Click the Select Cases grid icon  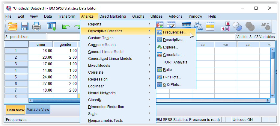(x=210, y=26)
